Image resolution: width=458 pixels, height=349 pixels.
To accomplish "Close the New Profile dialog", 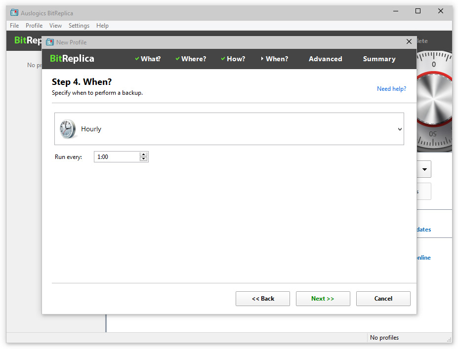I will [x=409, y=42].
